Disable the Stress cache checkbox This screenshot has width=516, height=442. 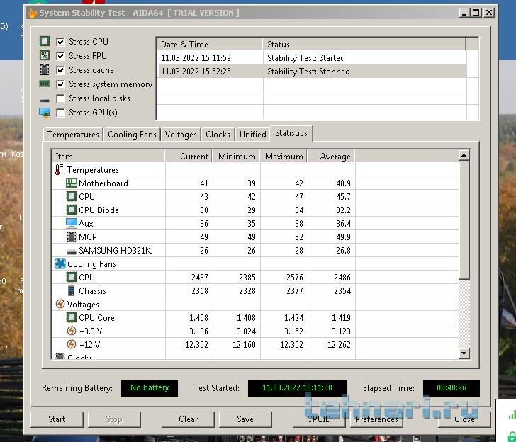coord(60,70)
